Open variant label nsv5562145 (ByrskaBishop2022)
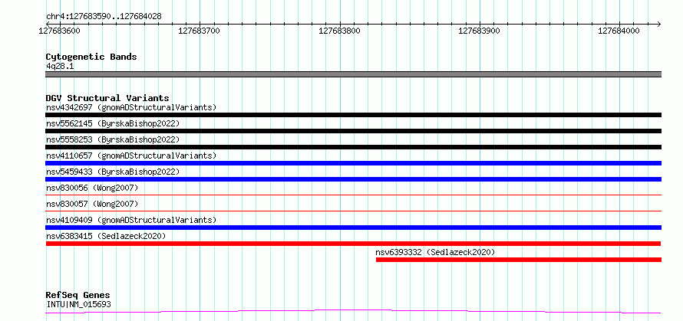Screen dimensions: 683x321 (113, 123)
